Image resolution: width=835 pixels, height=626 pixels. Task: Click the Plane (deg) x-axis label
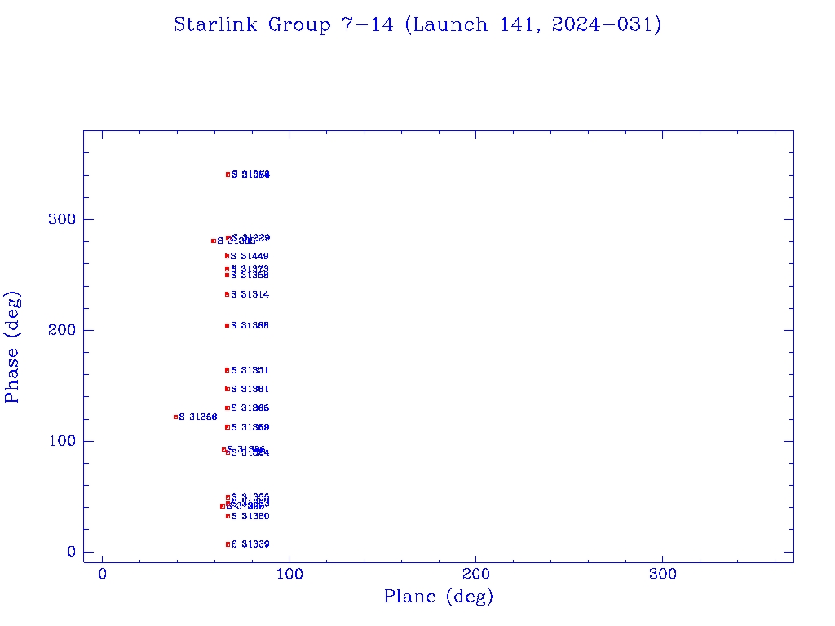[x=438, y=597]
